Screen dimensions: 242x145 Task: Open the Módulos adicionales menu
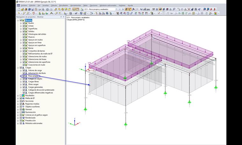pyautogui.click(x=108, y=5)
